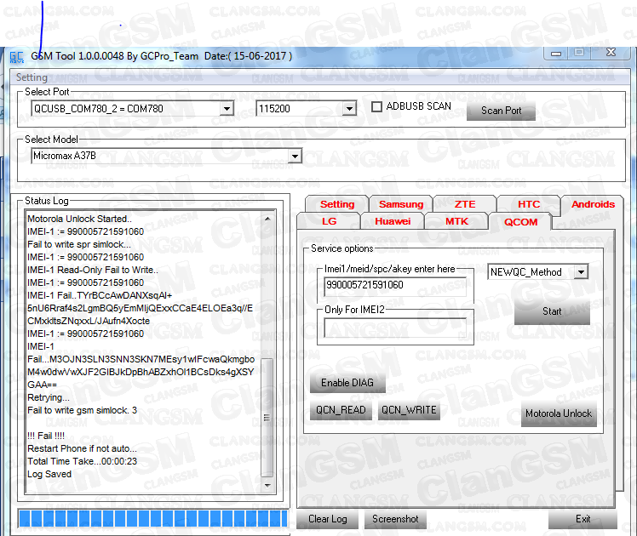Close the GSM Tool window

(x=611, y=53)
